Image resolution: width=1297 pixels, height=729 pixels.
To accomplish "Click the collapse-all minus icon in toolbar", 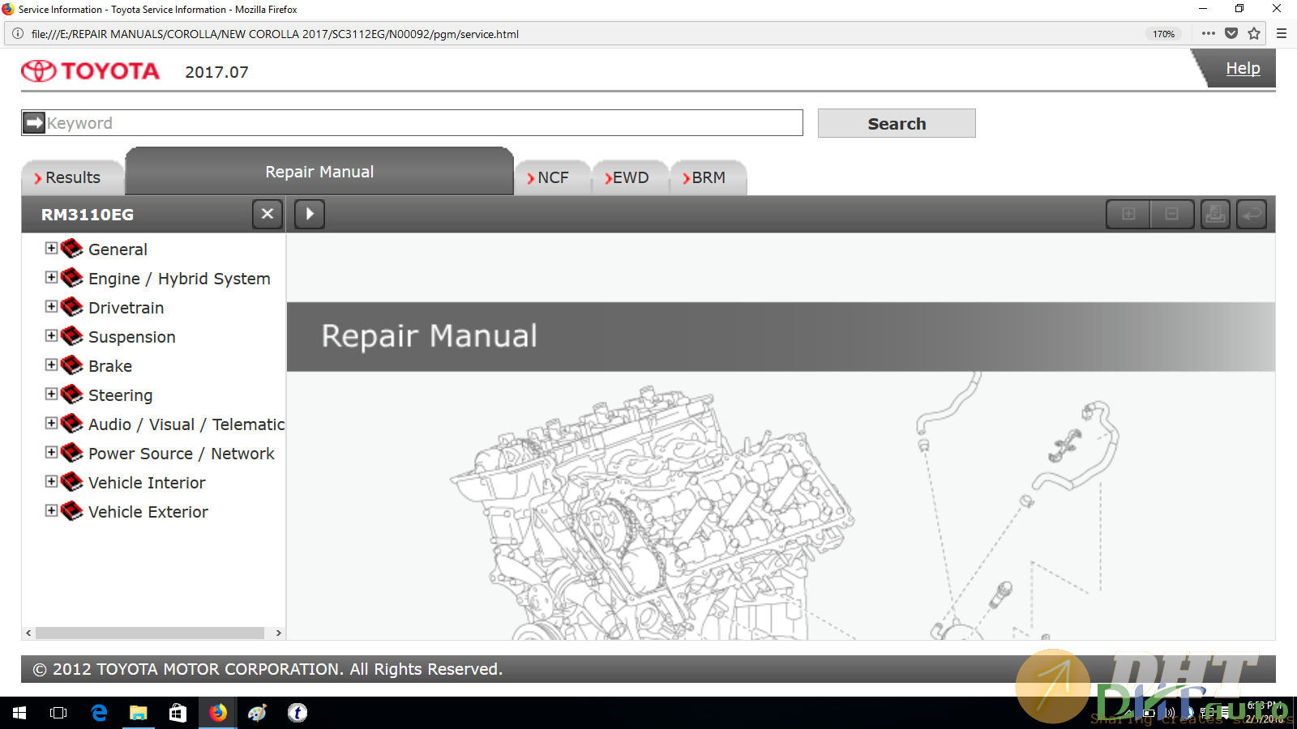I will [x=1171, y=215].
